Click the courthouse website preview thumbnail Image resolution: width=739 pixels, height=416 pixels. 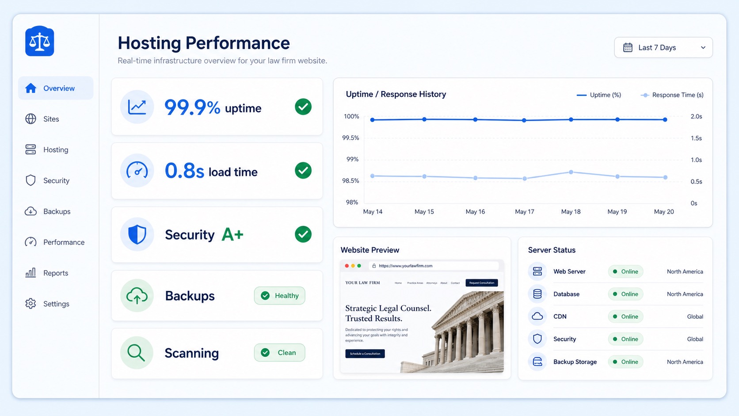click(x=422, y=316)
